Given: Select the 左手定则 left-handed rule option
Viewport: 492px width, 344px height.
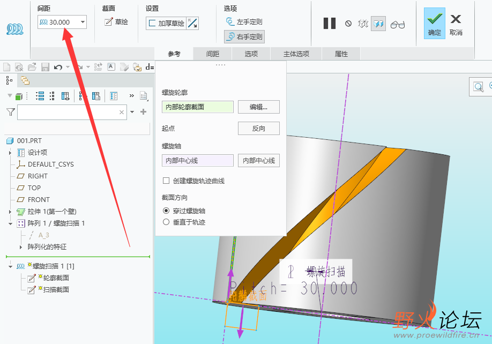Looking at the screenshot, I should [x=244, y=21].
